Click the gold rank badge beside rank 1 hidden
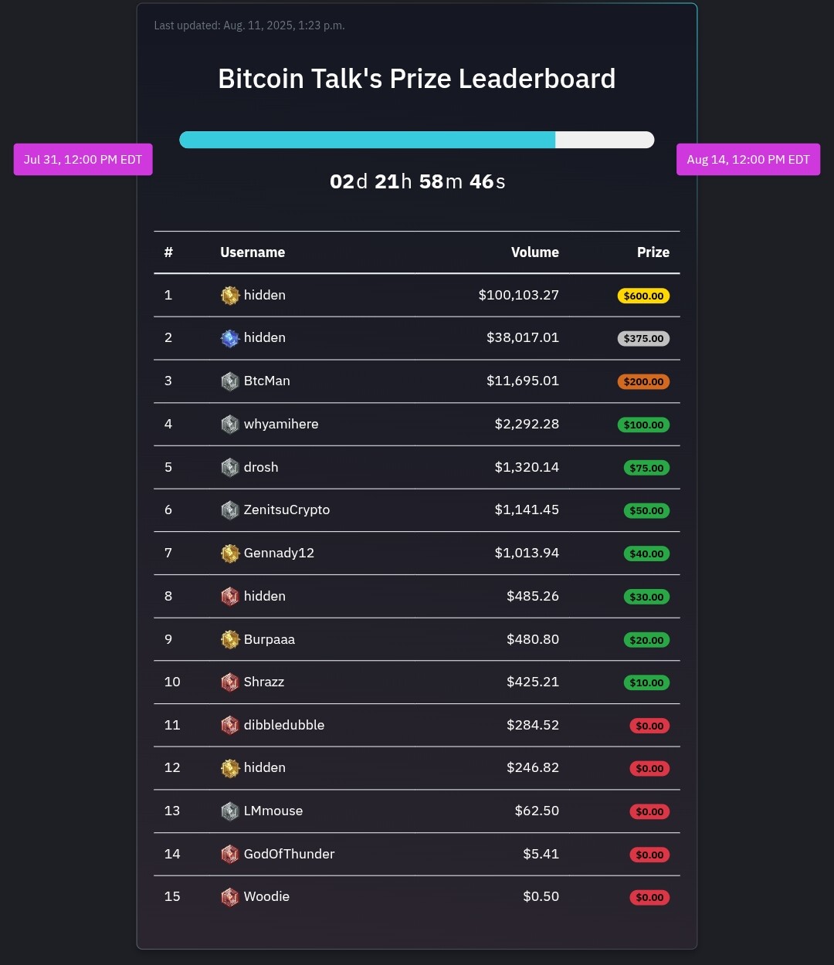 click(230, 296)
